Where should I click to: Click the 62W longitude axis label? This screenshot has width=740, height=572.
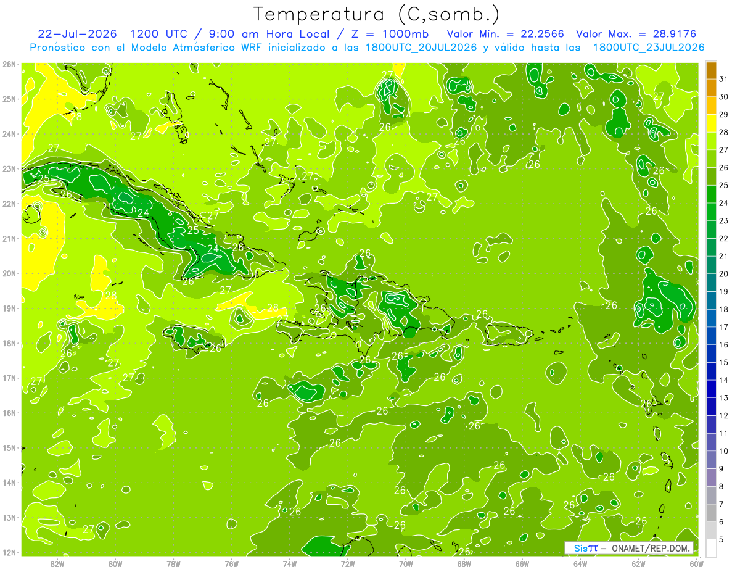point(638,563)
